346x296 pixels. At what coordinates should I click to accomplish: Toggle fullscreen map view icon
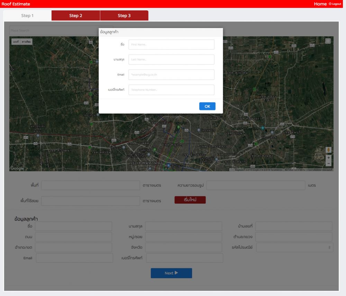pos(328,41)
